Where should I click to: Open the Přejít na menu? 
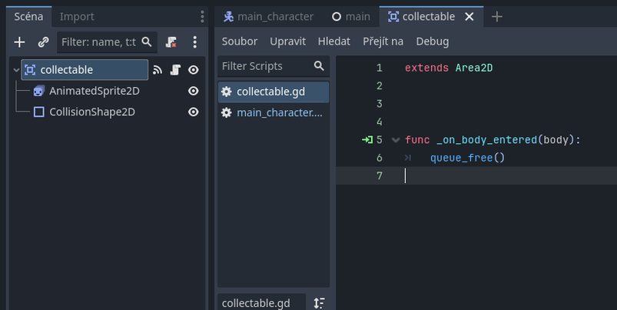point(383,42)
